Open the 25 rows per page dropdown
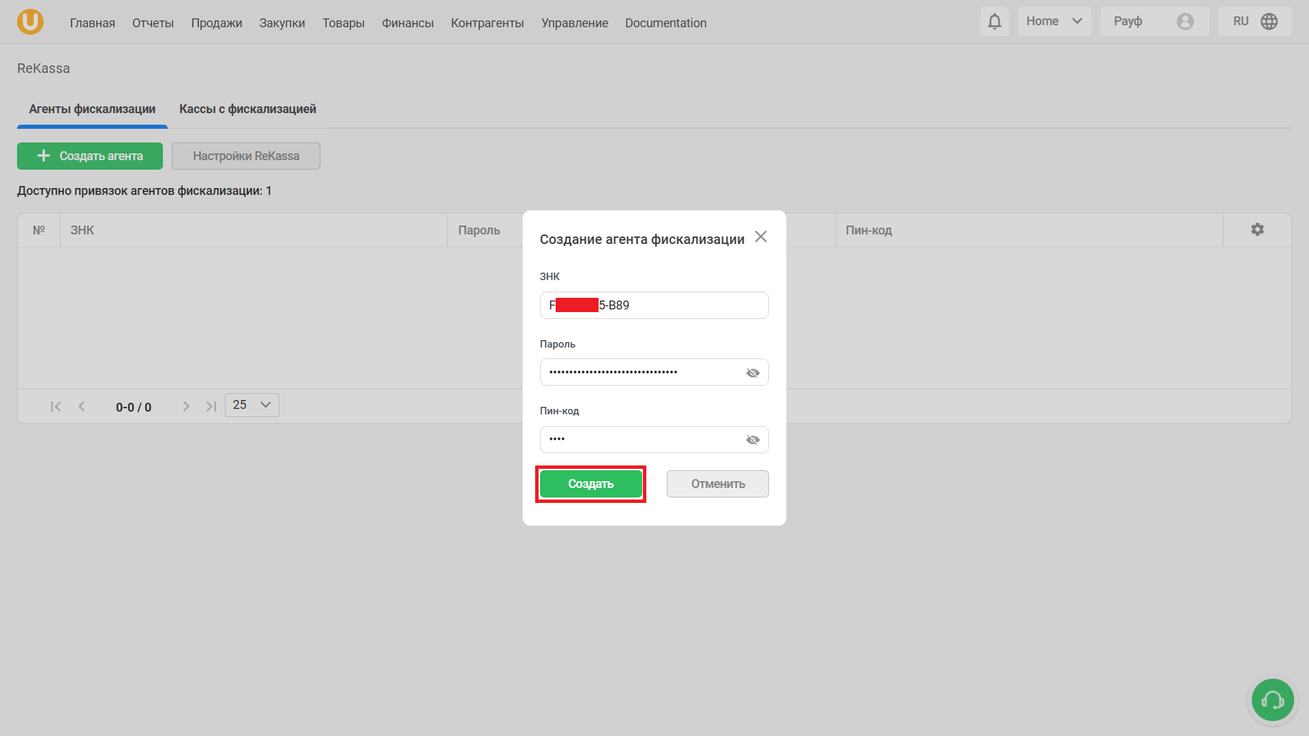Viewport: 1309px width, 736px height. [x=252, y=405]
